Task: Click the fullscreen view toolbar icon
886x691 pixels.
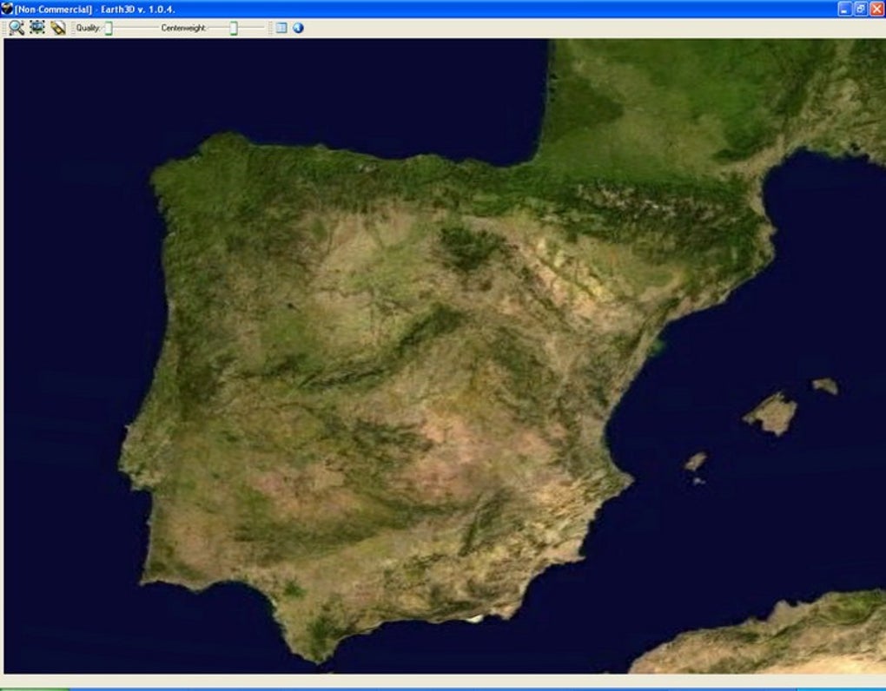Action: coord(37,27)
